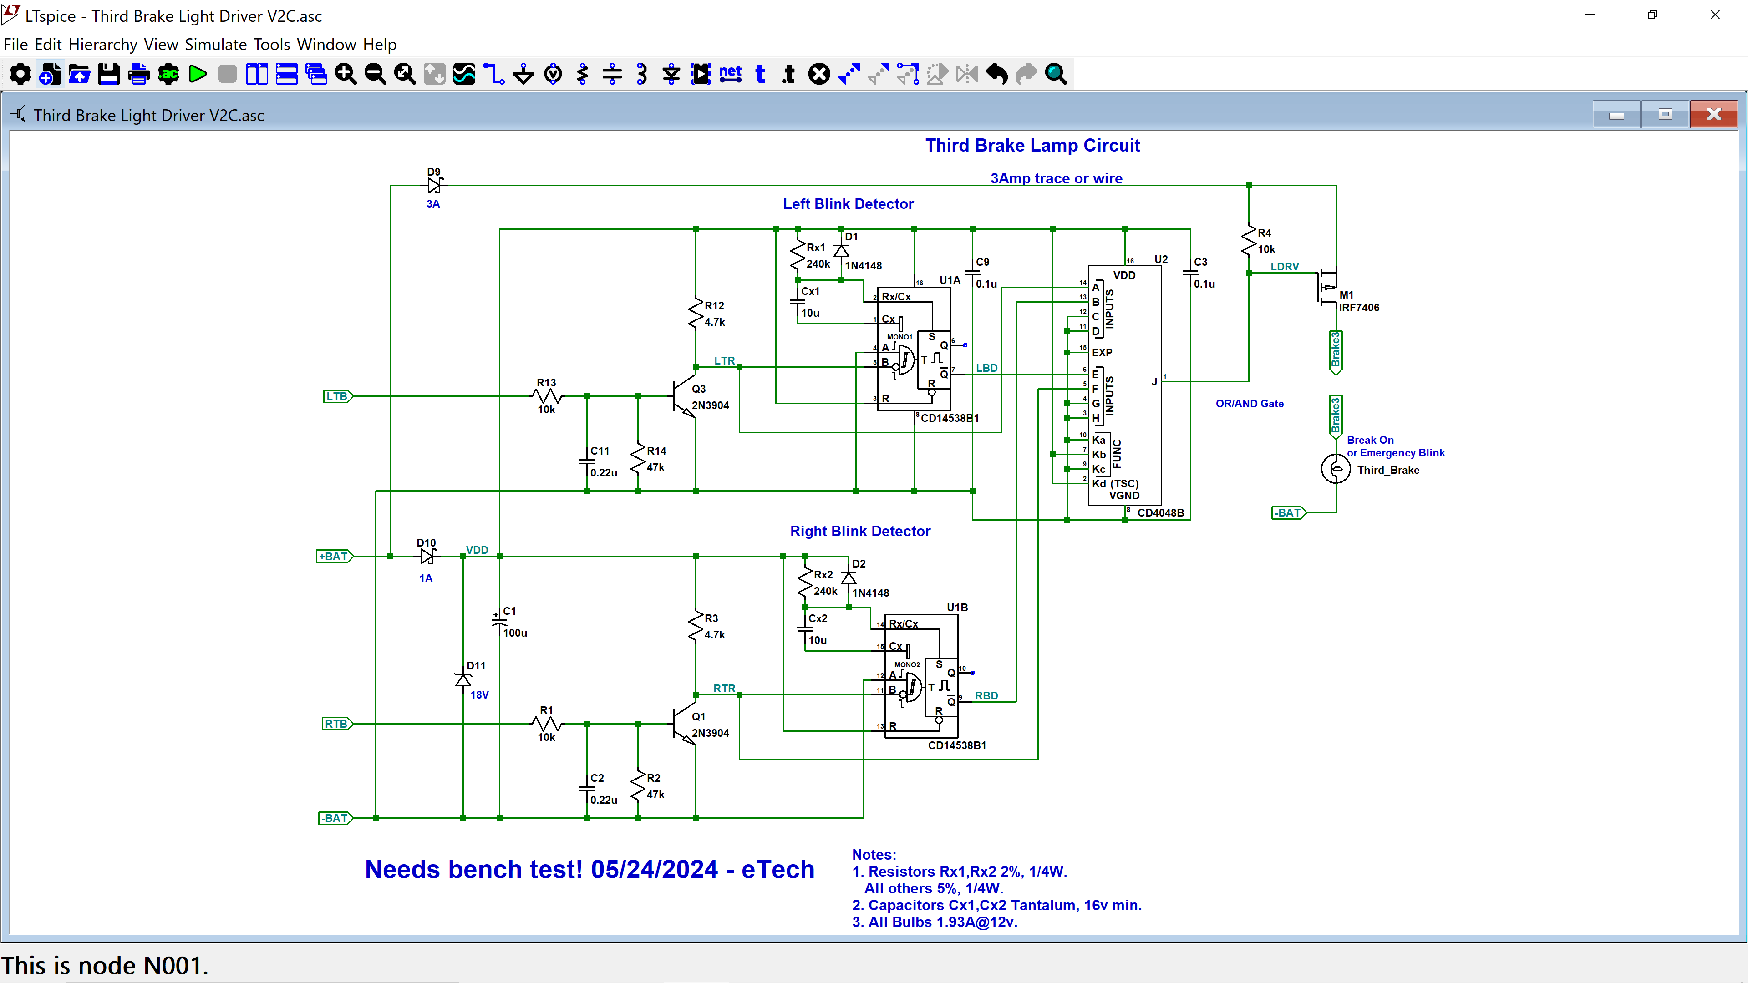Click the 'All Bulbs 1.93A@12v' note
This screenshot has width=1748, height=983.
[x=935, y=922]
